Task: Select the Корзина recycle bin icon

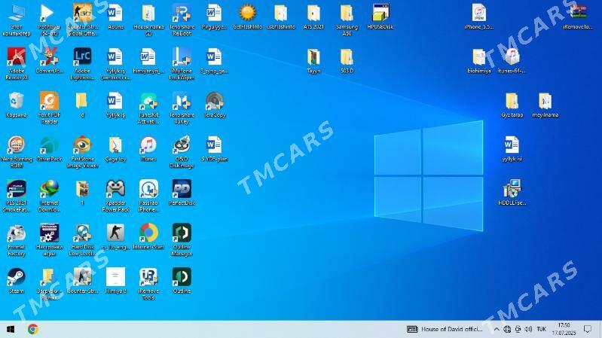Action: (16, 105)
